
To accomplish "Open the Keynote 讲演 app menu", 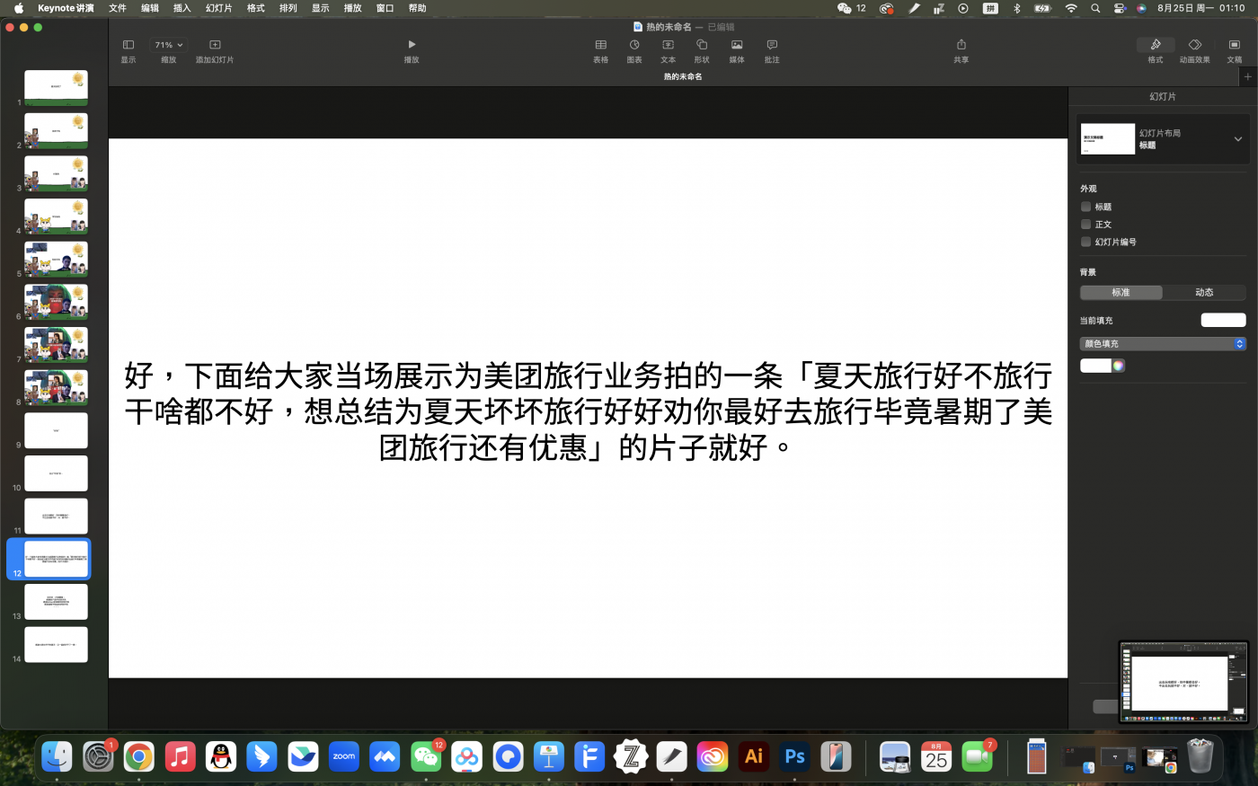I will (x=66, y=8).
